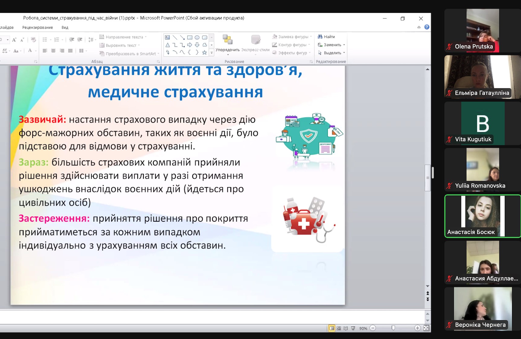Screen dimensions: 521x339
Task: Select the five-point star shape
Action: point(204,52)
